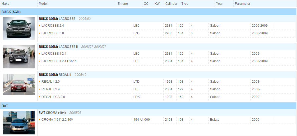The width and height of the screenshot is (297, 136).
Task: Click the CC column header
Action: coord(146,4)
